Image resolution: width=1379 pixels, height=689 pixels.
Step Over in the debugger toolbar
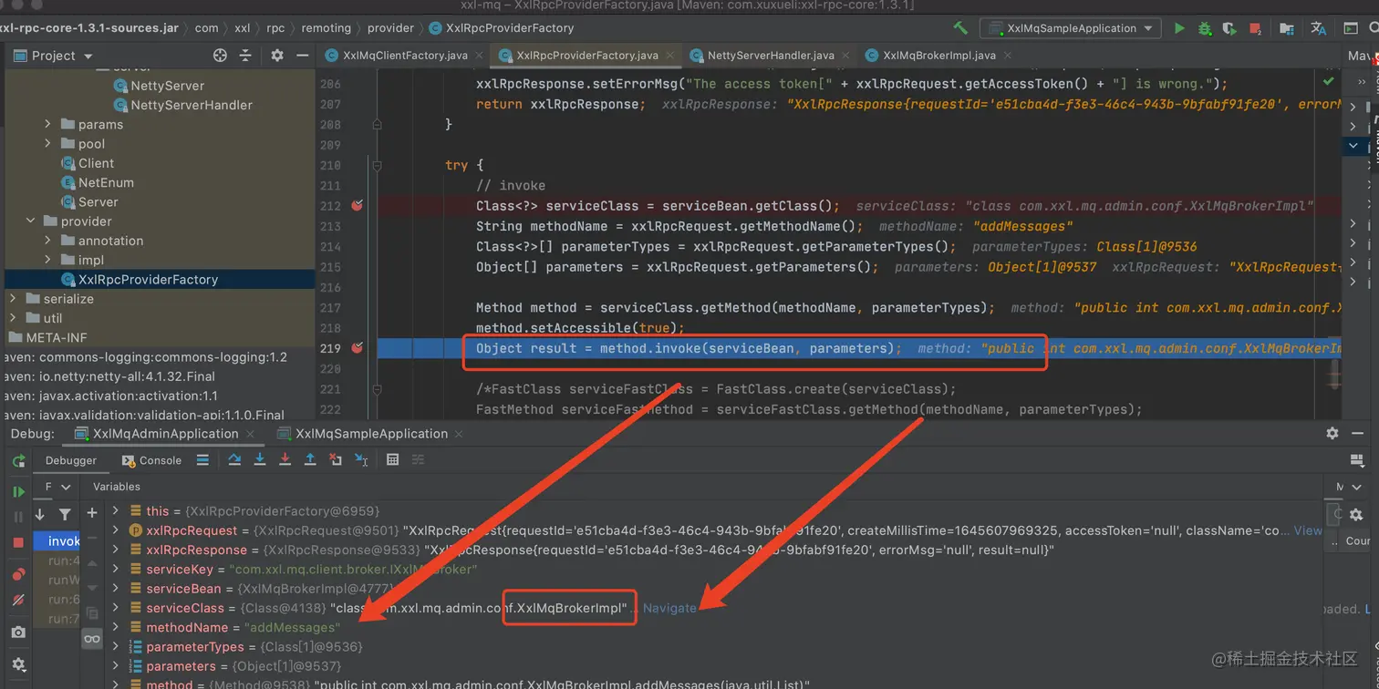coord(234,460)
